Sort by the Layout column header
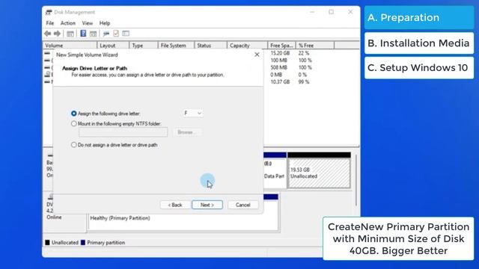 pos(113,46)
